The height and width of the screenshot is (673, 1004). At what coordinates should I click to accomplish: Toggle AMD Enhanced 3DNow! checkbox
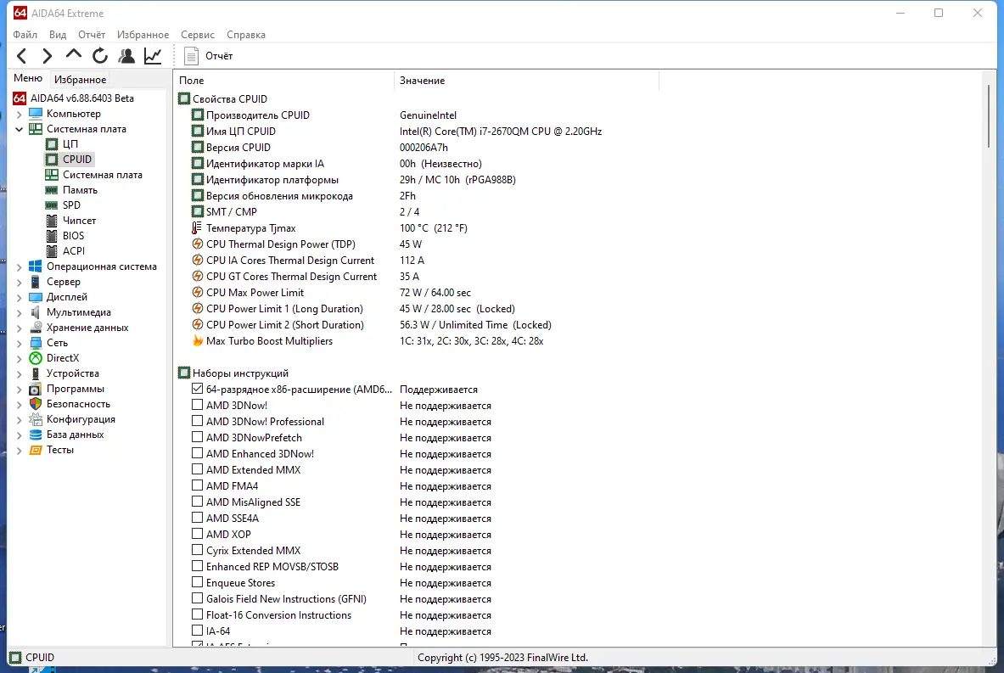[197, 452]
